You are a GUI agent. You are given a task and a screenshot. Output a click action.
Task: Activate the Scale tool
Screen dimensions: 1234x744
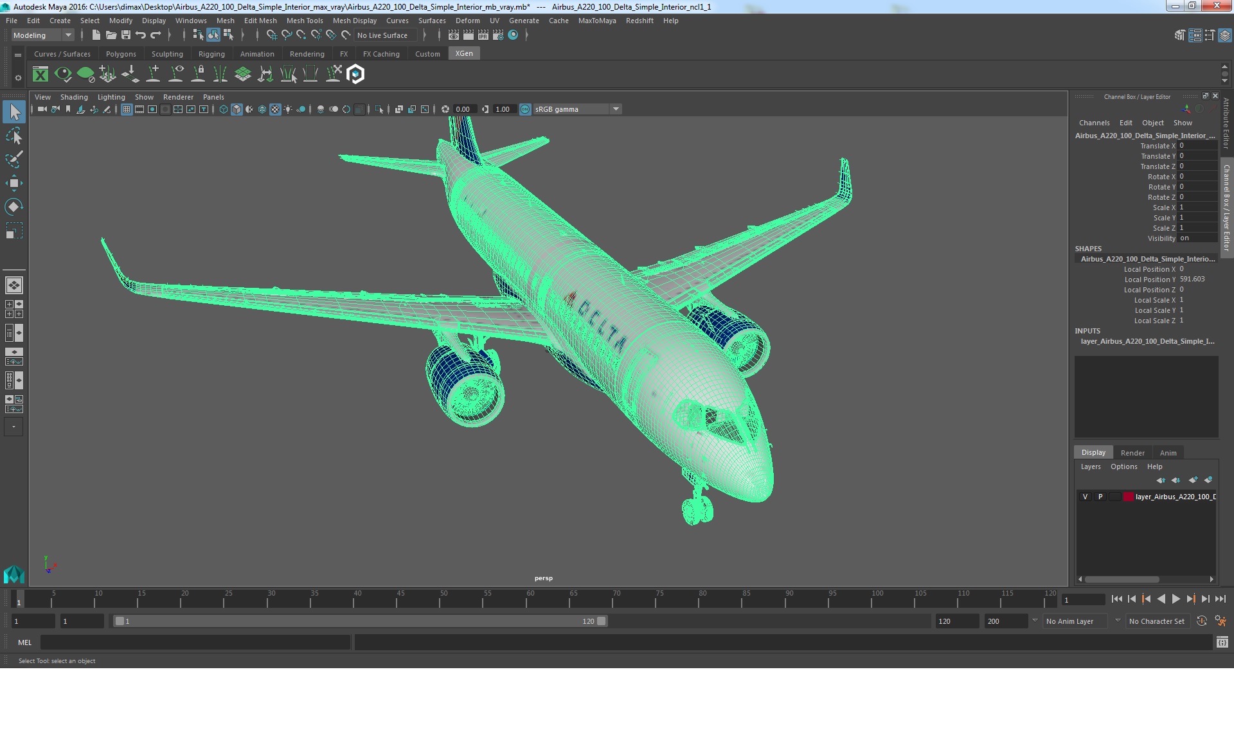(13, 230)
